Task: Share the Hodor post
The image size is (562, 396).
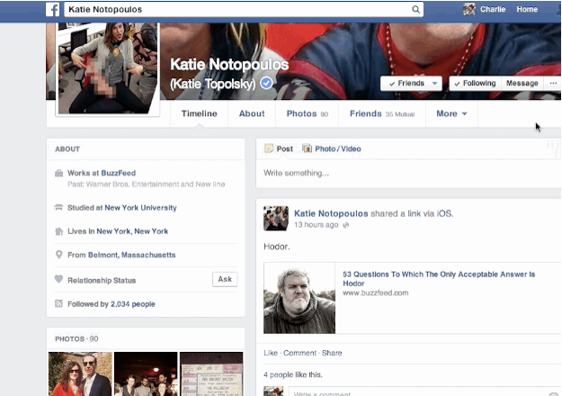Action: pyautogui.click(x=332, y=353)
